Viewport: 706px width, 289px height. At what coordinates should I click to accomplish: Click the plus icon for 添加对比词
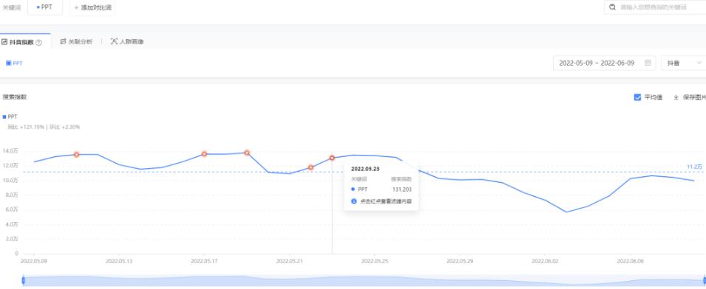76,7
